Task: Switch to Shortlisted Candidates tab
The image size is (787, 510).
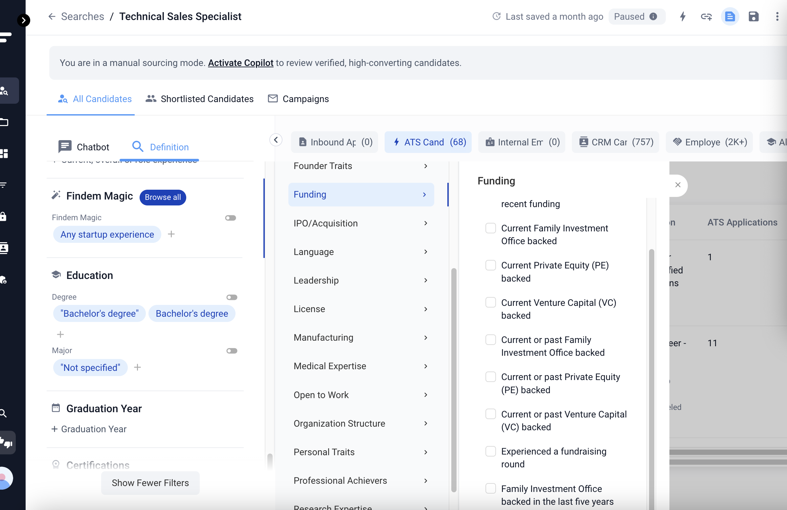Action: coord(199,99)
